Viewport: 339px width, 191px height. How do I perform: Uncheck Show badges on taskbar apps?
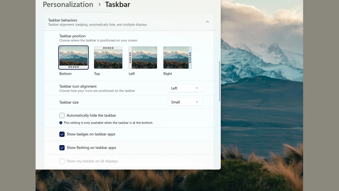click(x=62, y=134)
